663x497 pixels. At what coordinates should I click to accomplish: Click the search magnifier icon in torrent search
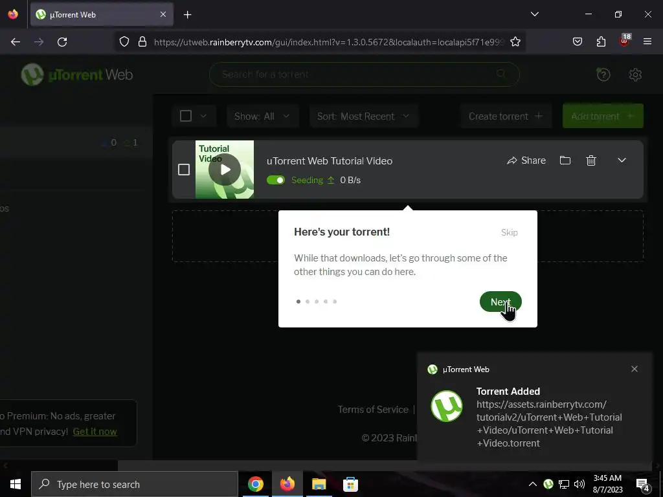point(501,74)
